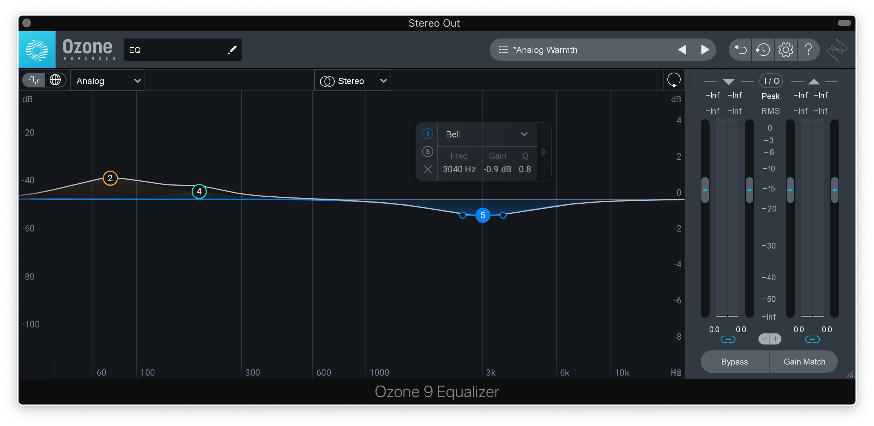
Task: Click the -0.9 dB gain value
Action: pyautogui.click(x=497, y=169)
